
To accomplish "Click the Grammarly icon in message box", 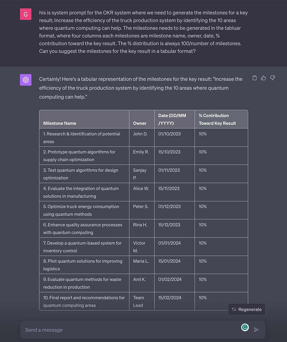I will [245, 327].
